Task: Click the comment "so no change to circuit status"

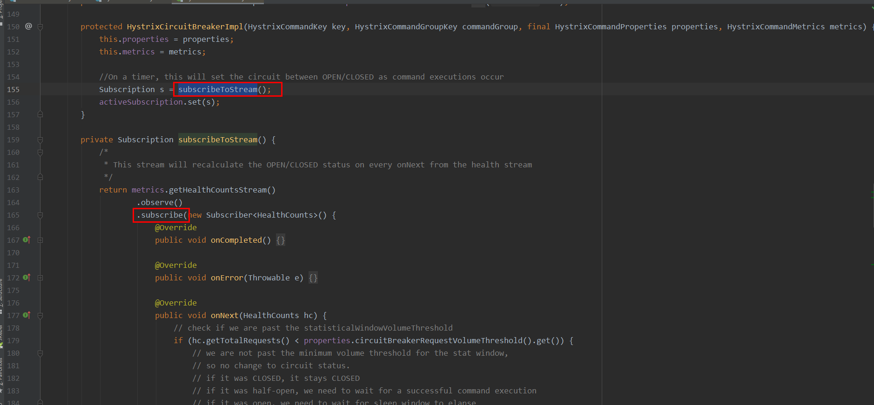Action: point(271,365)
